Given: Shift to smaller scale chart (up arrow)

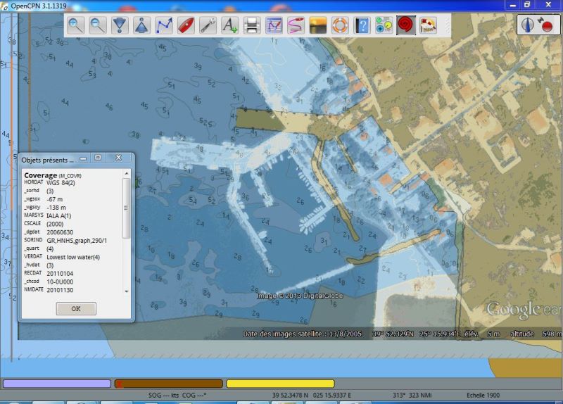Looking at the screenshot, I should click(142, 25).
